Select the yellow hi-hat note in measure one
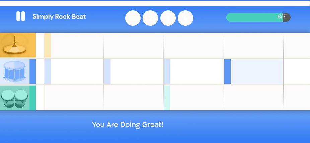This screenshot has height=143, width=310. click(48, 45)
